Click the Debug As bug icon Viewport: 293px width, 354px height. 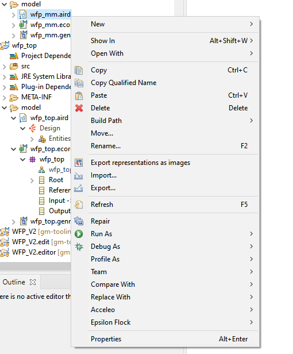point(79,247)
